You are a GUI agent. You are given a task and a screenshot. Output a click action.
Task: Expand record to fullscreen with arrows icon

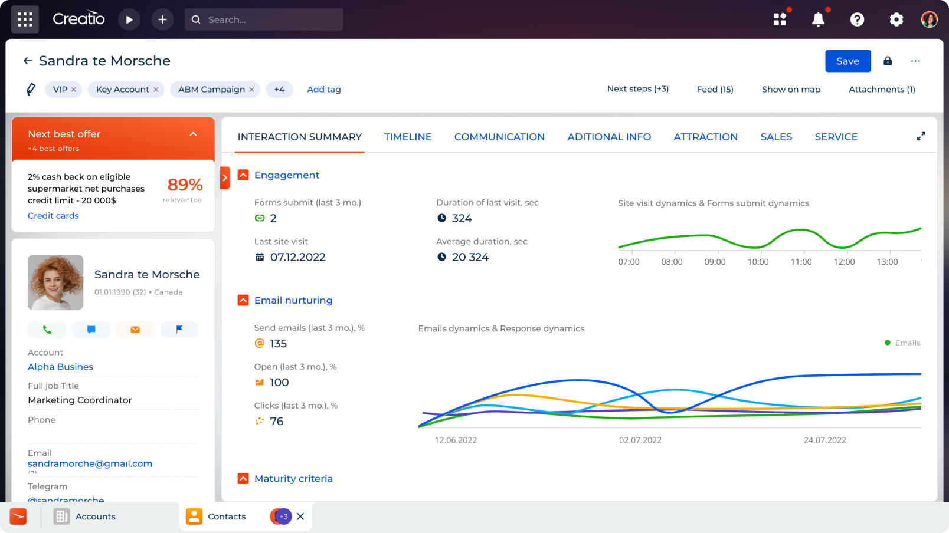click(x=921, y=136)
